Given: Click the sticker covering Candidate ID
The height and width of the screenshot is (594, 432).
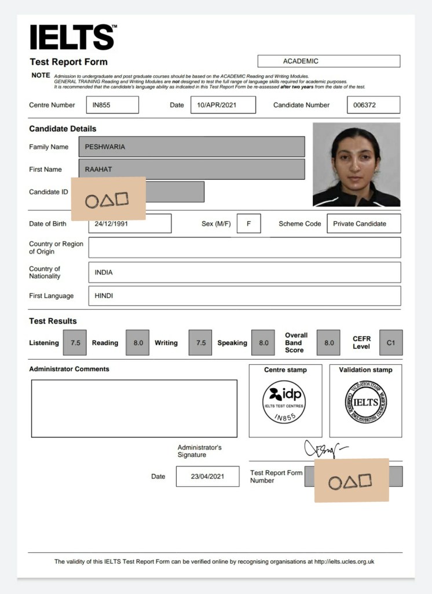Looking at the screenshot, I should click(x=108, y=199).
